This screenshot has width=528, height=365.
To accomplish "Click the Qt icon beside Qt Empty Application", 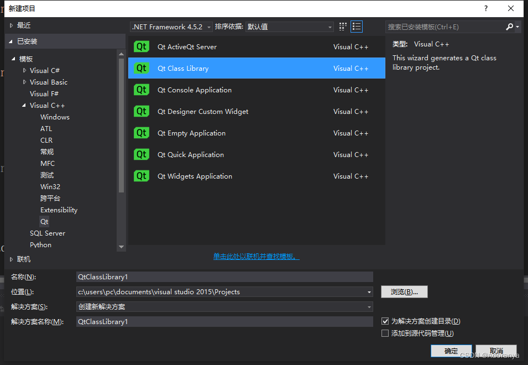I will (142, 133).
